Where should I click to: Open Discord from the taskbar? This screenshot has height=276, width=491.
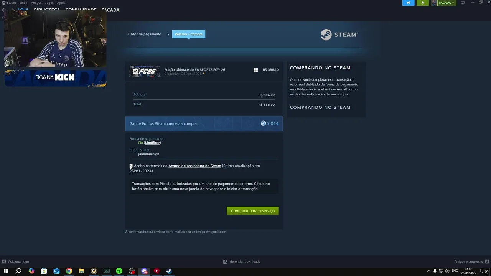click(144, 271)
